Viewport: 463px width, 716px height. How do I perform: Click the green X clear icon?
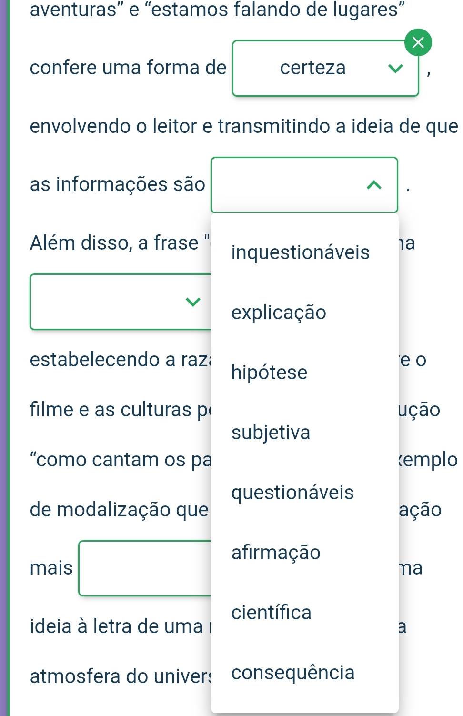(418, 43)
